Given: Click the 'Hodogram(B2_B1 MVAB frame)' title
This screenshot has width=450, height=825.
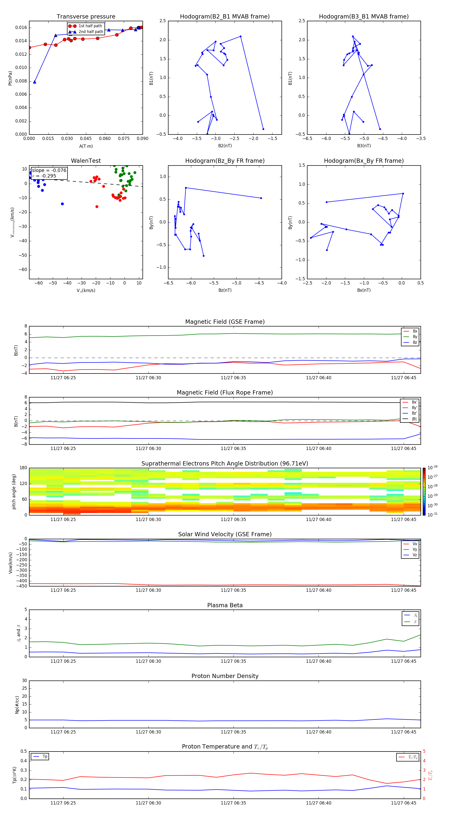Looking at the screenshot, I should point(225,16).
